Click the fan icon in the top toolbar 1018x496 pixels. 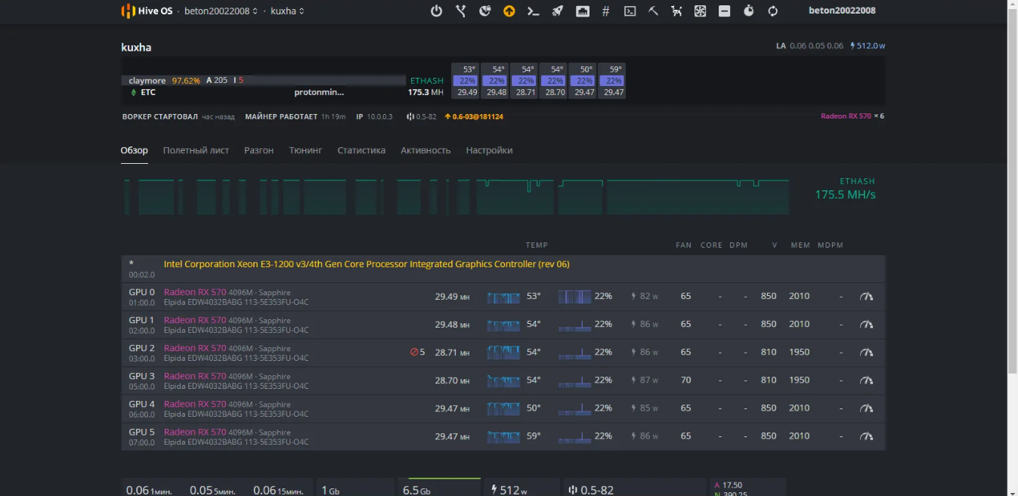700,11
